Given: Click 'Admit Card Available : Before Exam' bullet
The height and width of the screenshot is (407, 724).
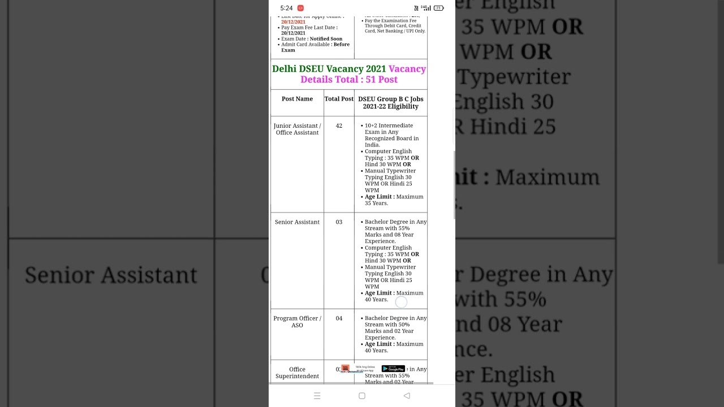Looking at the screenshot, I should point(314,47).
